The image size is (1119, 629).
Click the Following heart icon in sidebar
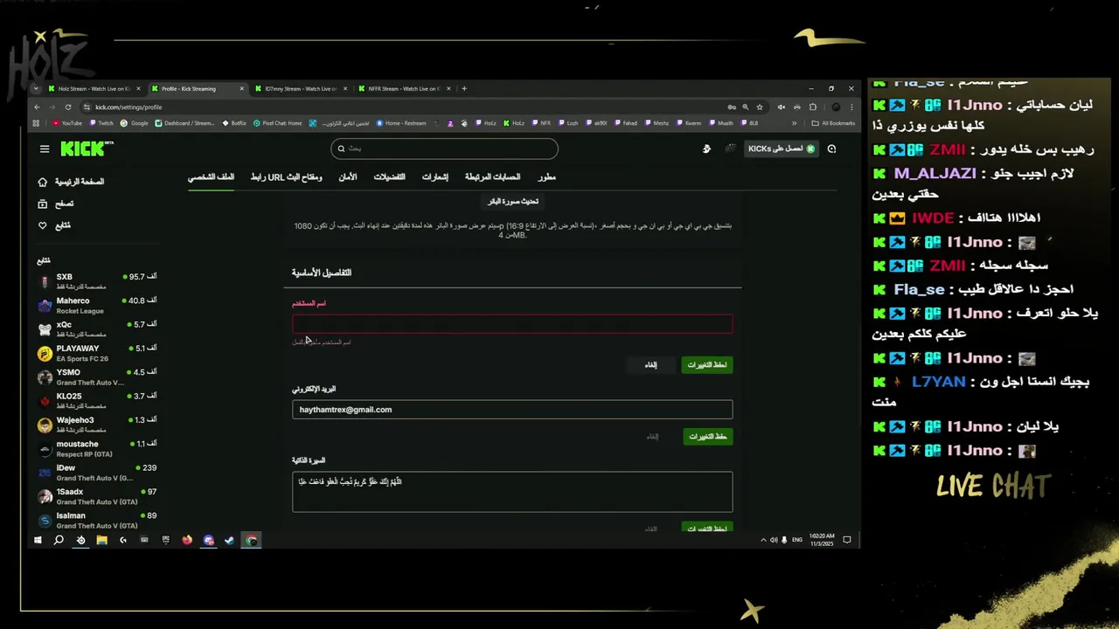point(43,225)
